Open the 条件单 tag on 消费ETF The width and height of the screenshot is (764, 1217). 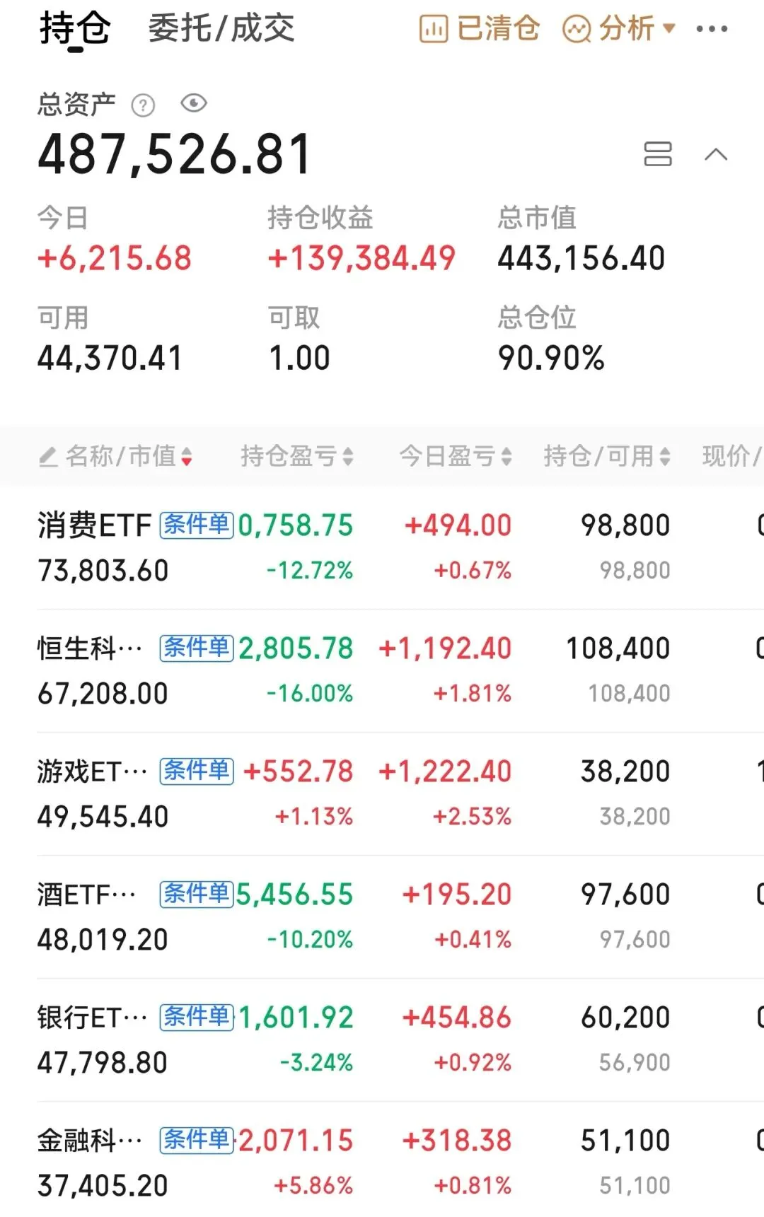197,525
